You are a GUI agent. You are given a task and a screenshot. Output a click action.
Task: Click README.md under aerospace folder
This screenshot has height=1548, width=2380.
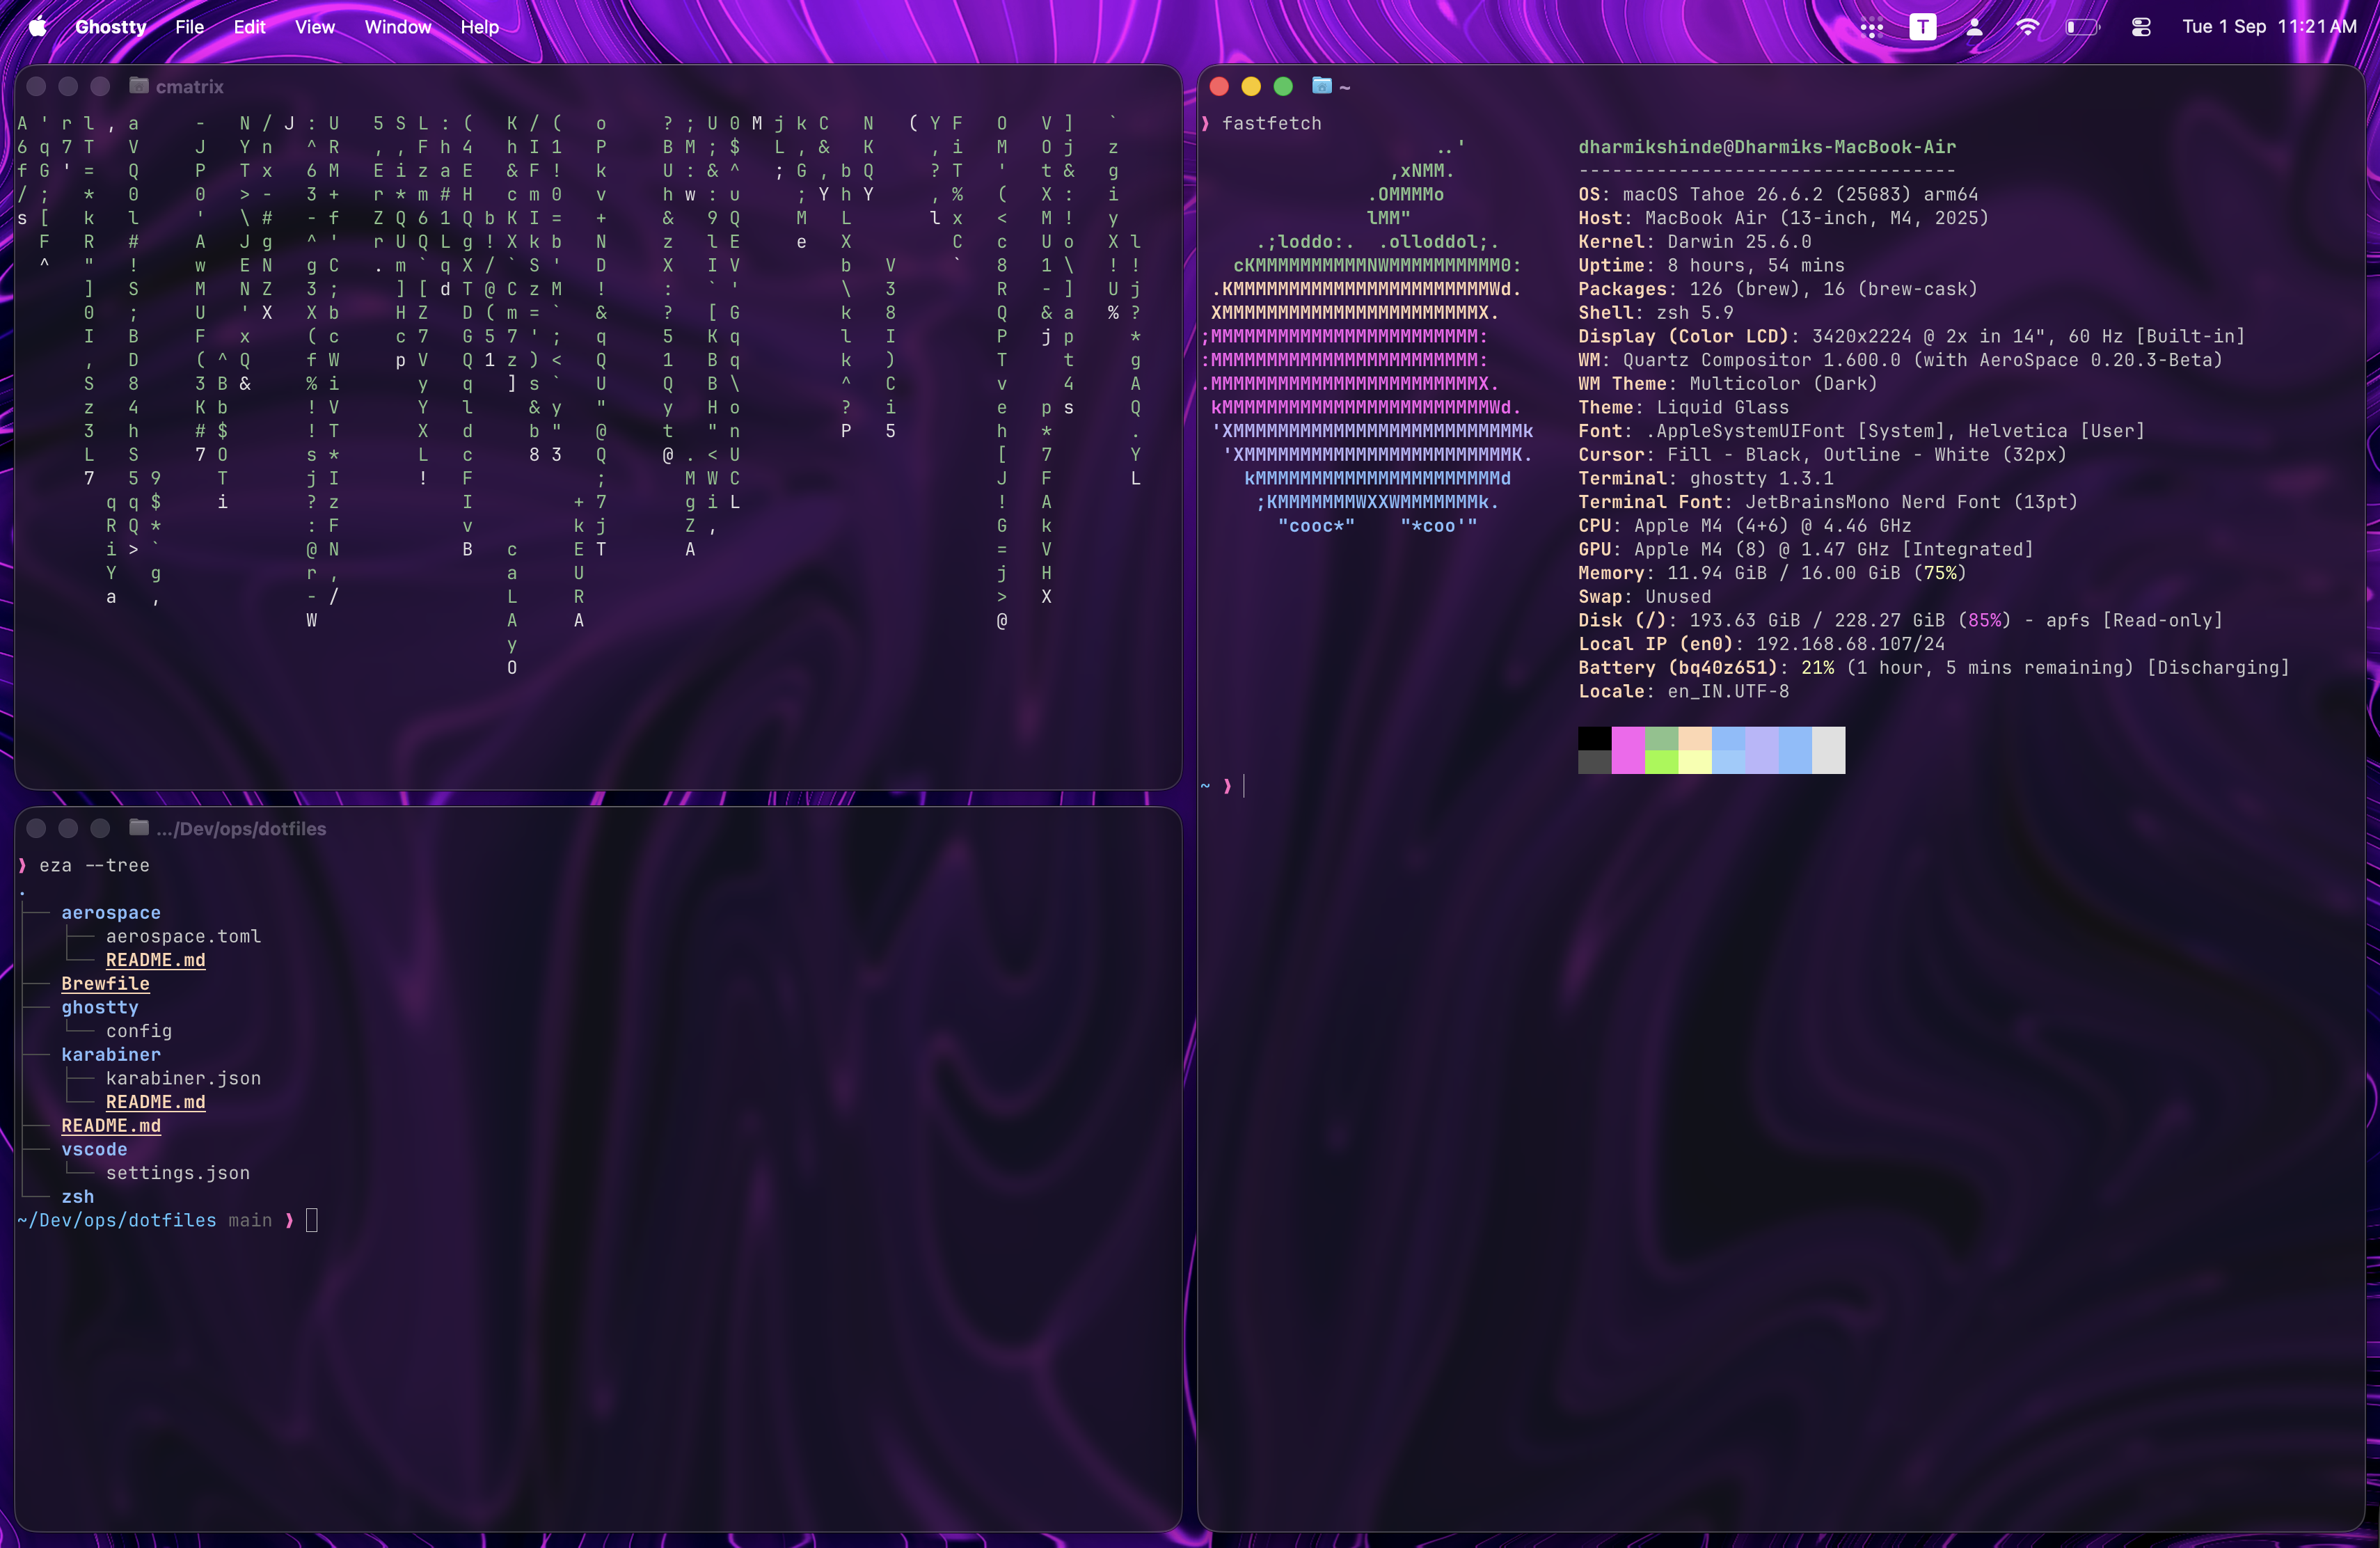pyautogui.click(x=156, y=960)
